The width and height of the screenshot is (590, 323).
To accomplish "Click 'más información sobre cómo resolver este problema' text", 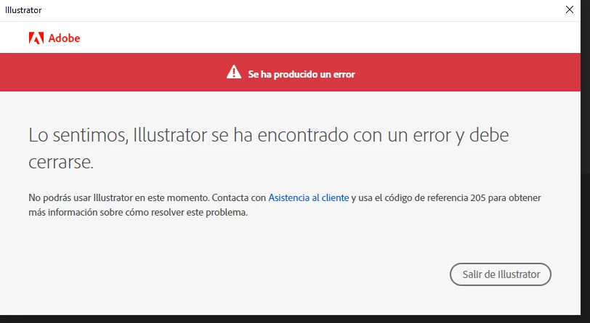I will click(138, 213).
